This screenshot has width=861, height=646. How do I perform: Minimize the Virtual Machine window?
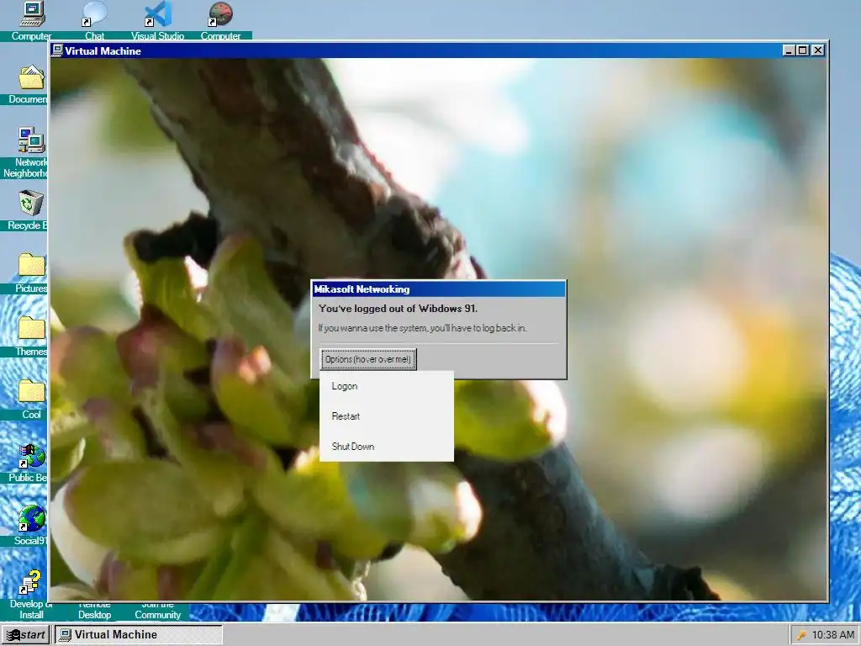click(789, 50)
